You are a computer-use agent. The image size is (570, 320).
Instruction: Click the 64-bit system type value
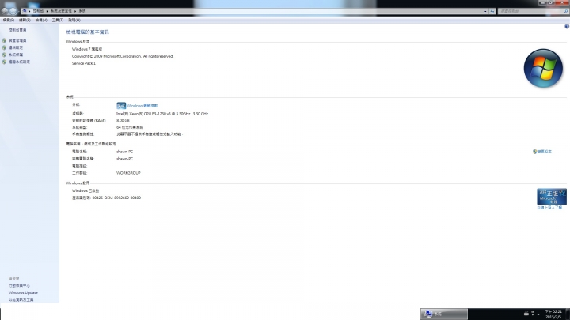pyautogui.click(x=129, y=127)
